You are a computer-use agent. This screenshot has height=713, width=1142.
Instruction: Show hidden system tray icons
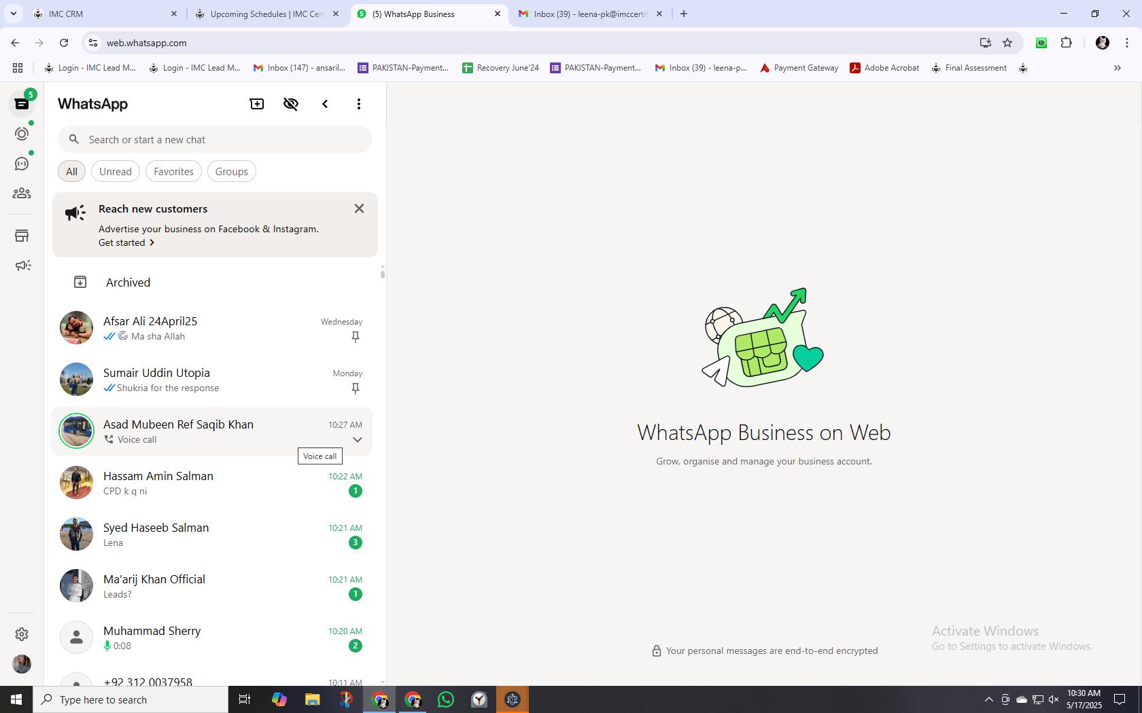pyautogui.click(x=989, y=699)
